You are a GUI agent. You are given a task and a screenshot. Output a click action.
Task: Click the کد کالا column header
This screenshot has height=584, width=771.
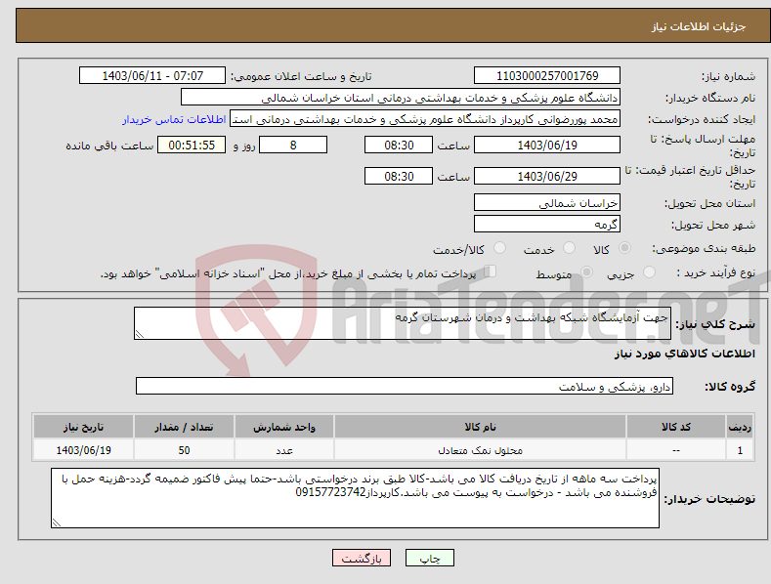(676, 427)
